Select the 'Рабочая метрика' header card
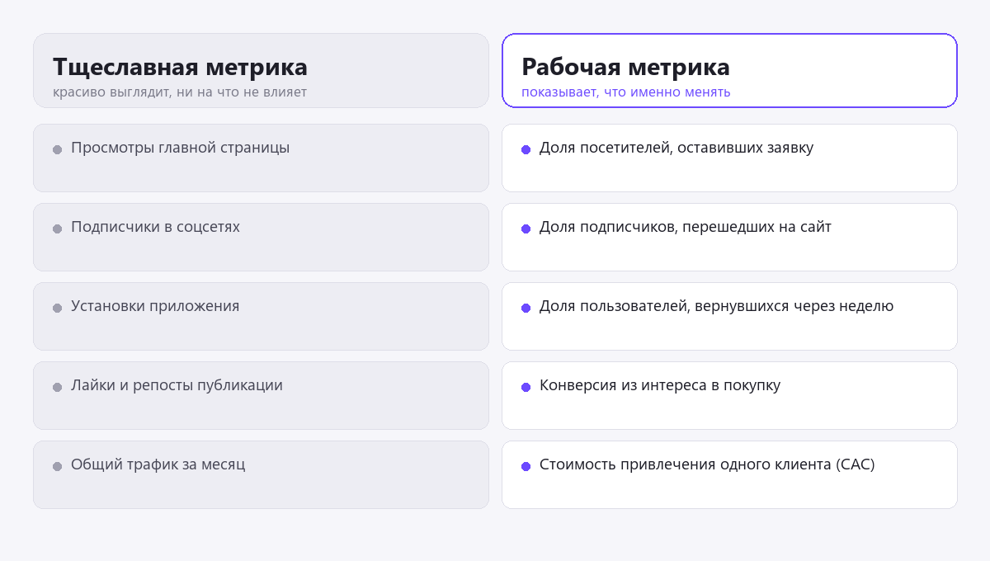This screenshot has height=561, width=990. tap(729, 71)
